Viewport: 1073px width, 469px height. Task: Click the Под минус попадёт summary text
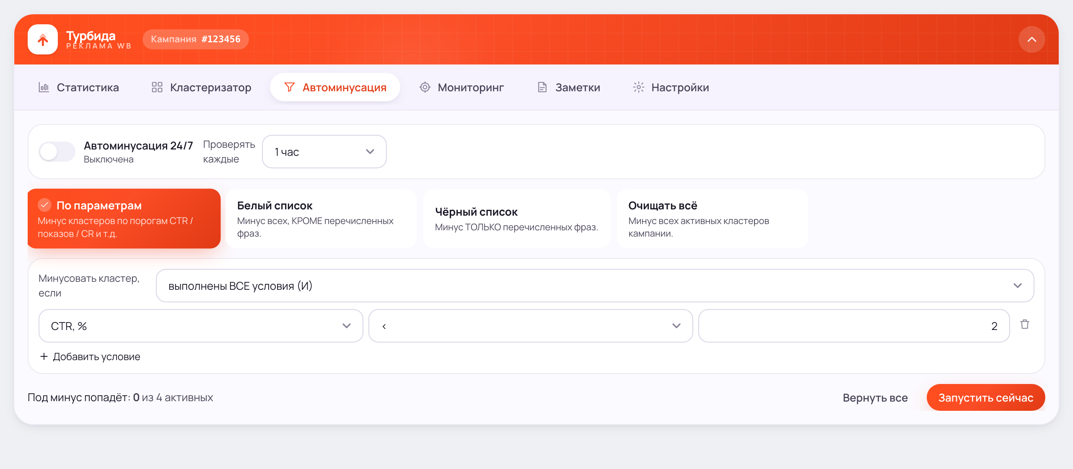coord(120,397)
